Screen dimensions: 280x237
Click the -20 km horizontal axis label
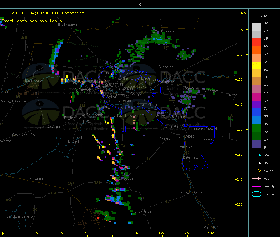pyautogui.click(x=12, y=233)
